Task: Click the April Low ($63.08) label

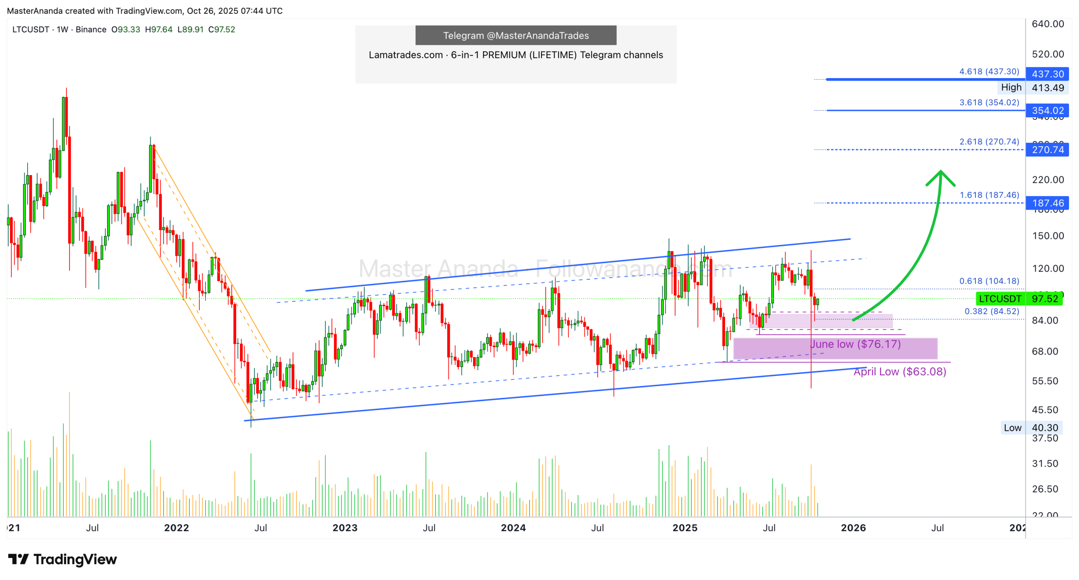Action: pos(900,372)
